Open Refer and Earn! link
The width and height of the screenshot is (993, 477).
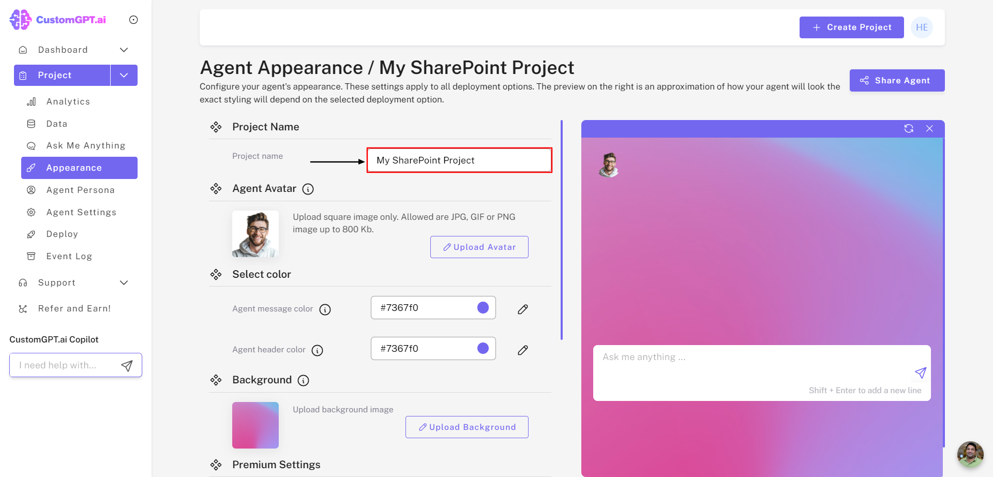click(74, 308)
